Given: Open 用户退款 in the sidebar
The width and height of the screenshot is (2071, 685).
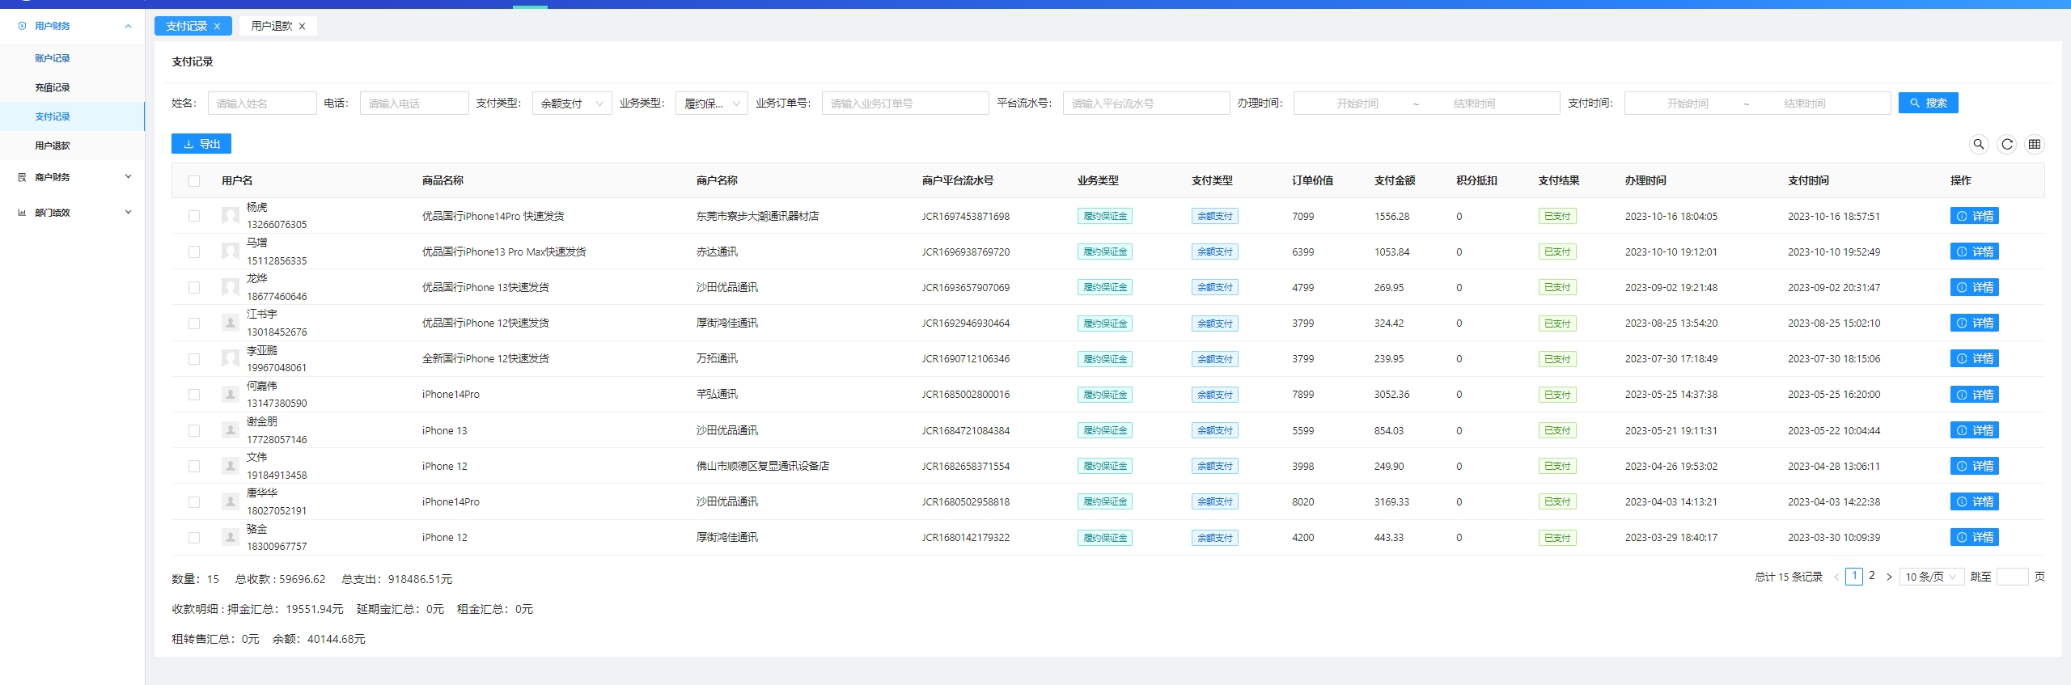Looking at the screenshot, I should pos(53,146).
